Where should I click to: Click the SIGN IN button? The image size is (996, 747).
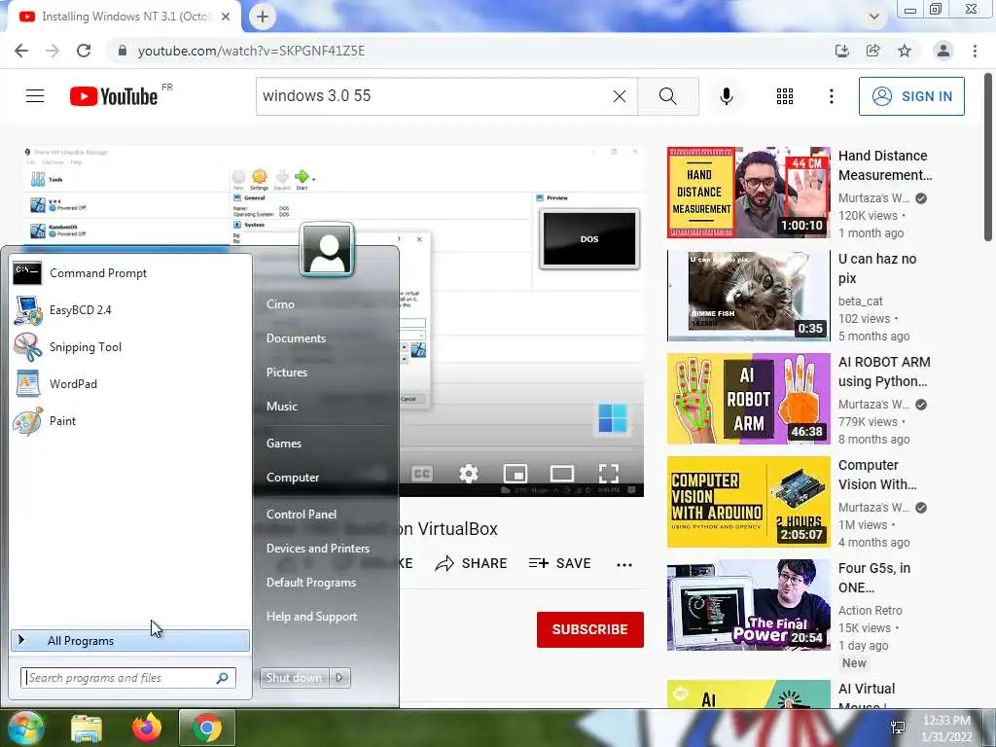pos(911,96)
